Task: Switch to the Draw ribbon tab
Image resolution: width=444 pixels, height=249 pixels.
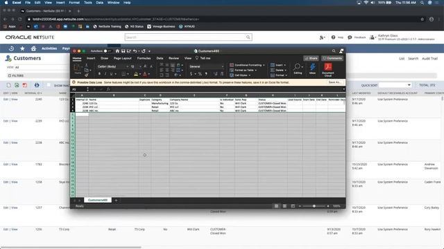Action: click(105, 58)
